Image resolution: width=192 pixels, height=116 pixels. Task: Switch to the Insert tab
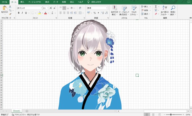pyautogui.click(x=22, y=2)
